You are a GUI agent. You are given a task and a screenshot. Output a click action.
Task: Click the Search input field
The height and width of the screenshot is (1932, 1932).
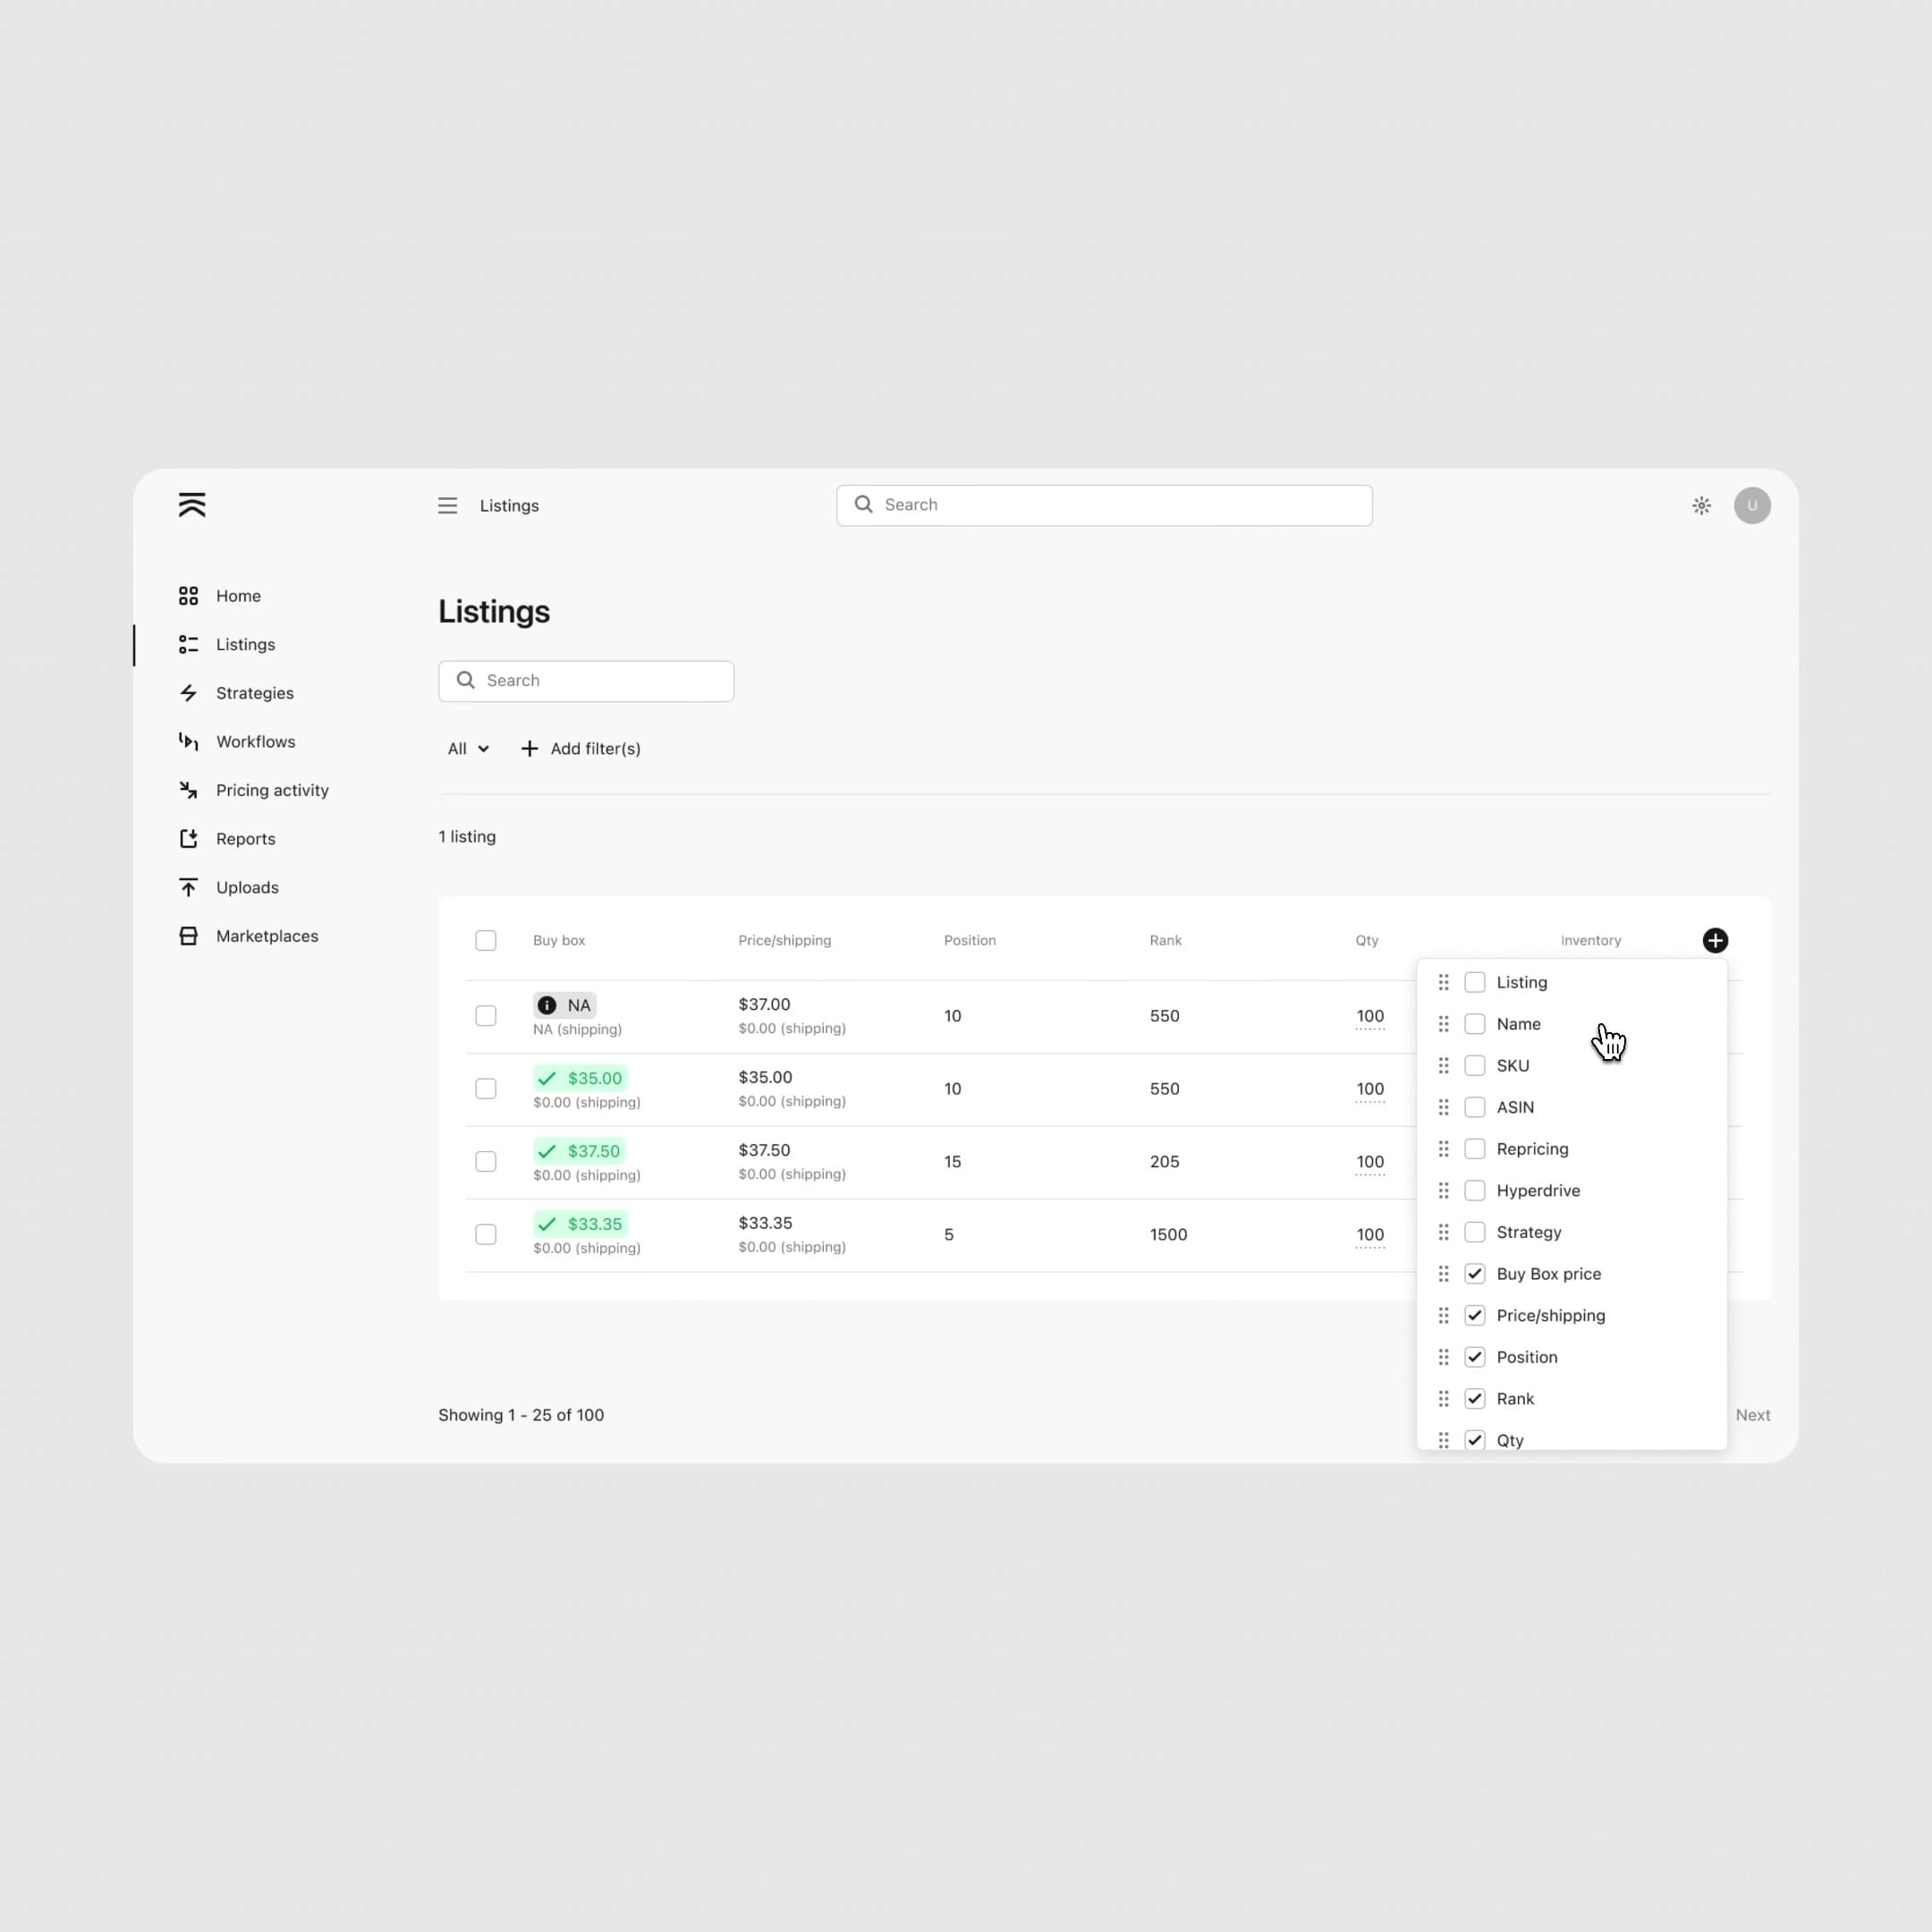(586, 682)
